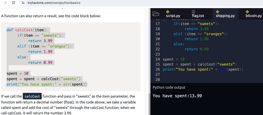
Task: Click the tryhackme.com URL address bar
Action: click(54, 3)
